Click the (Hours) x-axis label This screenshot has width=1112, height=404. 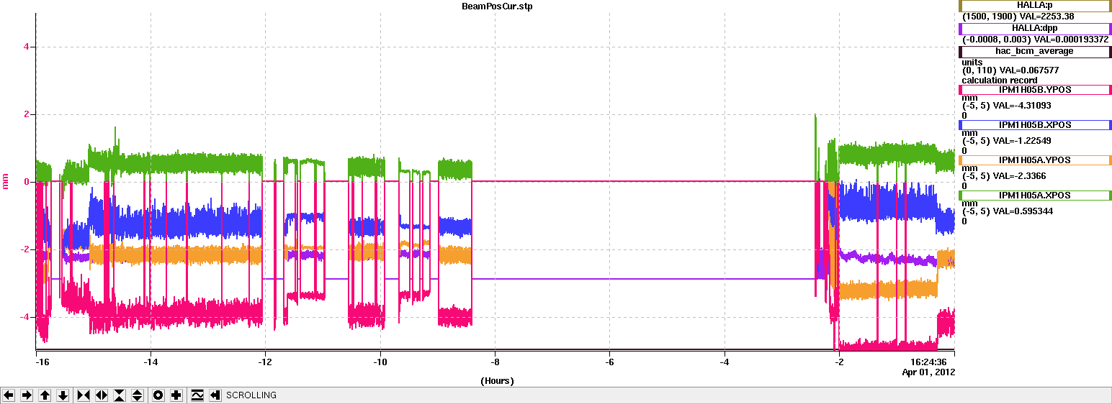(x=497, y=381)
